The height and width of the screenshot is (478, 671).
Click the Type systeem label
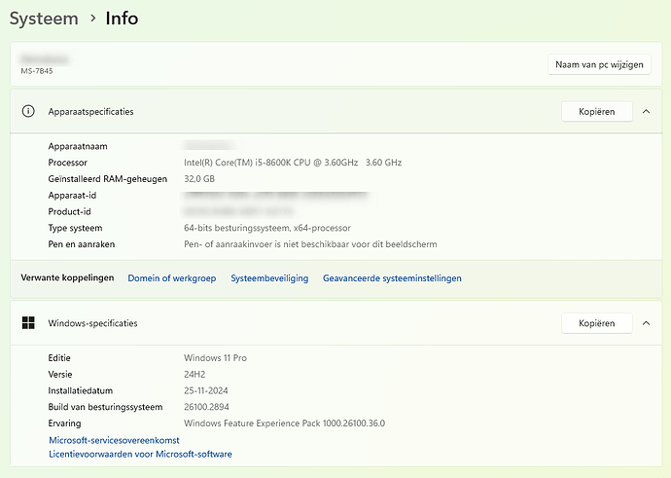(75, 228)
